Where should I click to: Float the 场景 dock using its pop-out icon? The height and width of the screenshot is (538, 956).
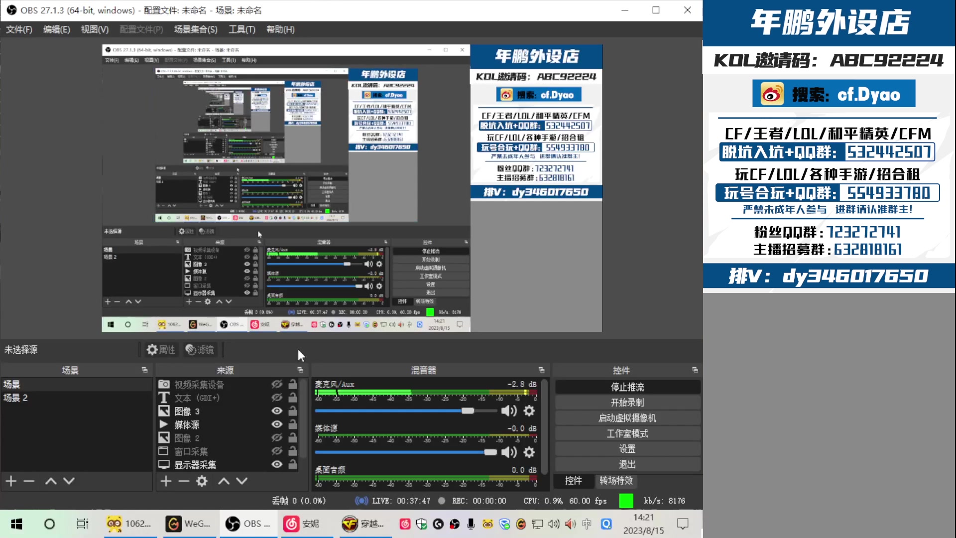pyautogui.click(x=144, y=370)
